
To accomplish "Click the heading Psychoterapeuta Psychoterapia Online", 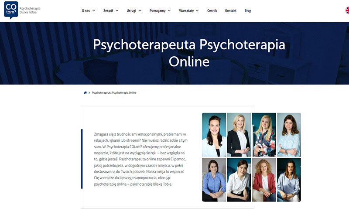I will tap(189, 53).
